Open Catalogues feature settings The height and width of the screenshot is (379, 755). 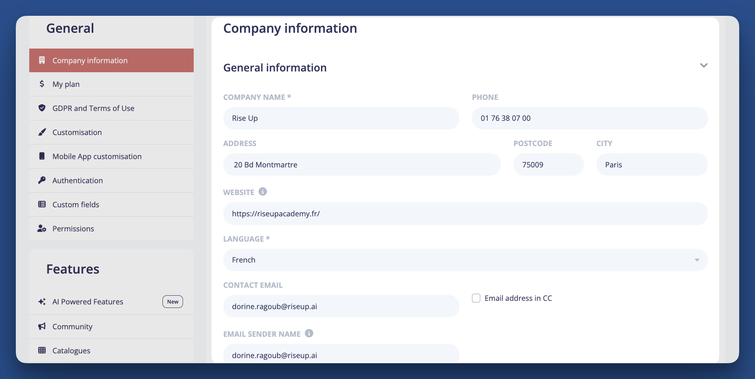pos(111,351)
